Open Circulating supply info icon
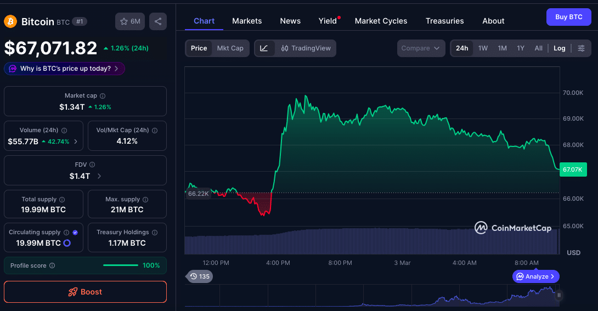Viewport: 598px width, 311px height. coord(66,233)
